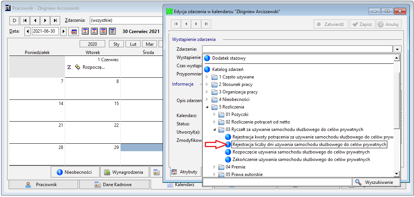Click the D button in Pracownik toolbar
The width and height of the screenshot is (414, 197).
[x=15, y=20]
